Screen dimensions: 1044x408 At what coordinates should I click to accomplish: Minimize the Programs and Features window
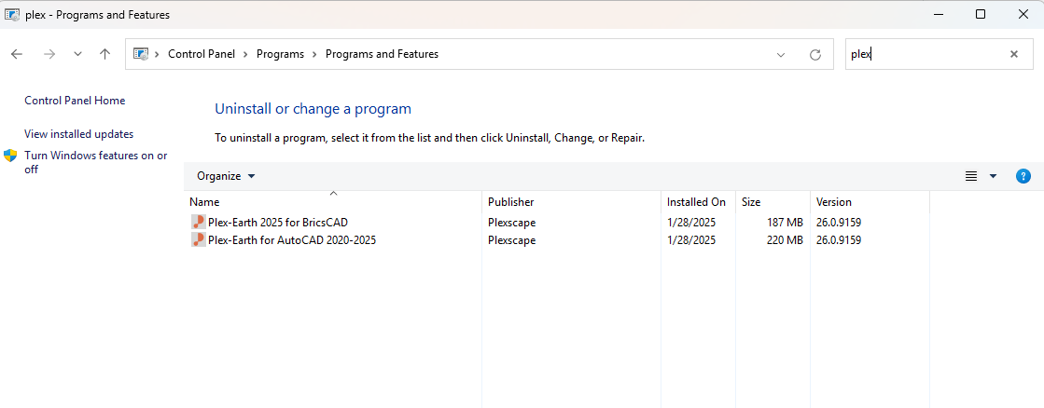click(x=939, y=14)
